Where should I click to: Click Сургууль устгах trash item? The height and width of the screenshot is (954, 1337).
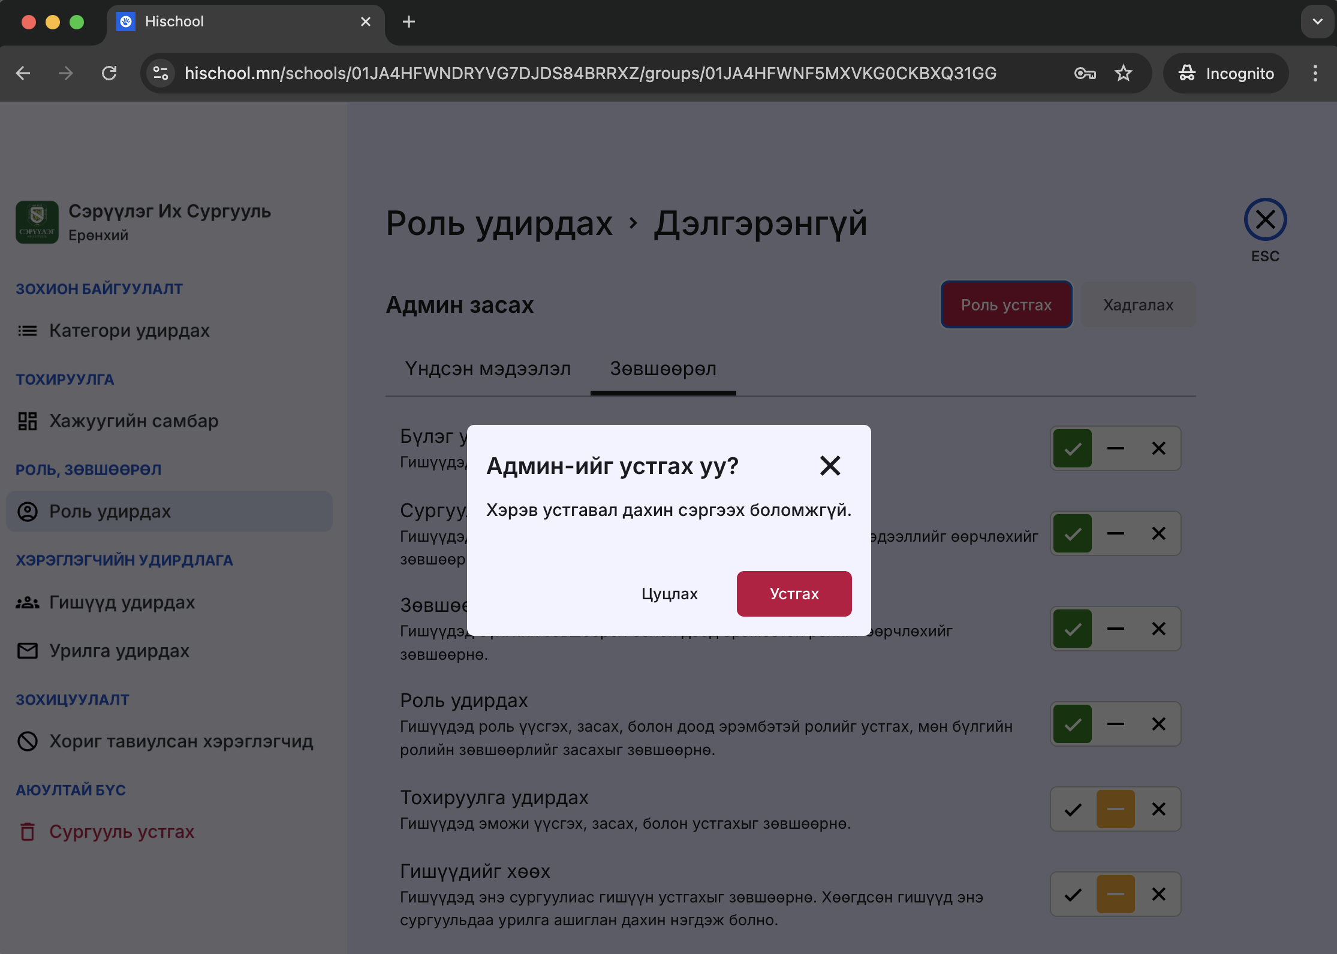(121, 832)
